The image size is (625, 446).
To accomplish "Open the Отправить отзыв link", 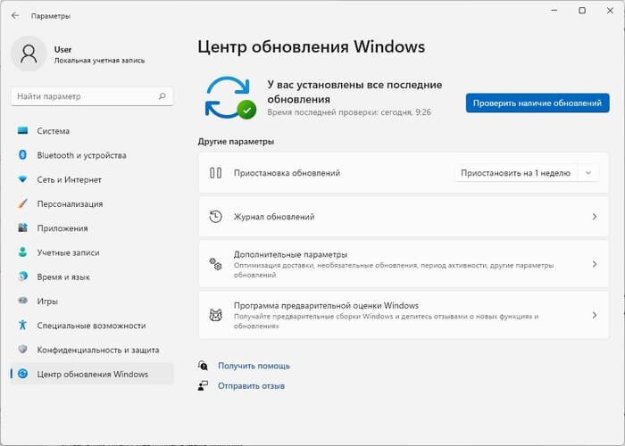I will (251, 386).
